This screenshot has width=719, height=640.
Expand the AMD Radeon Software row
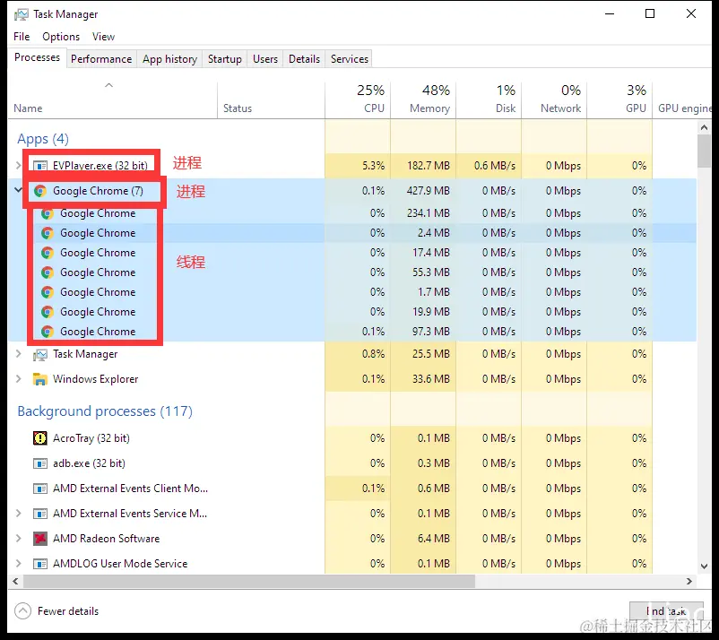click(18, 538)
